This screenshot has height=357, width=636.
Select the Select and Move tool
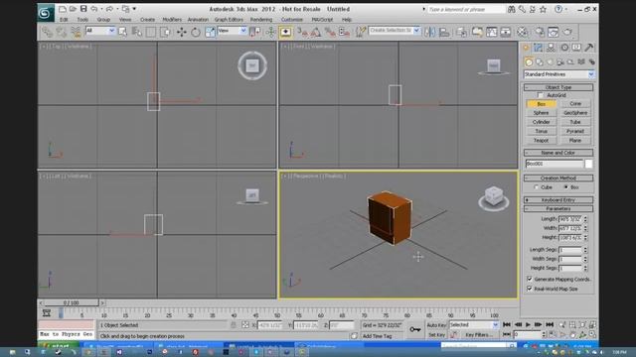pyautogui.click(x=181, y=32)
